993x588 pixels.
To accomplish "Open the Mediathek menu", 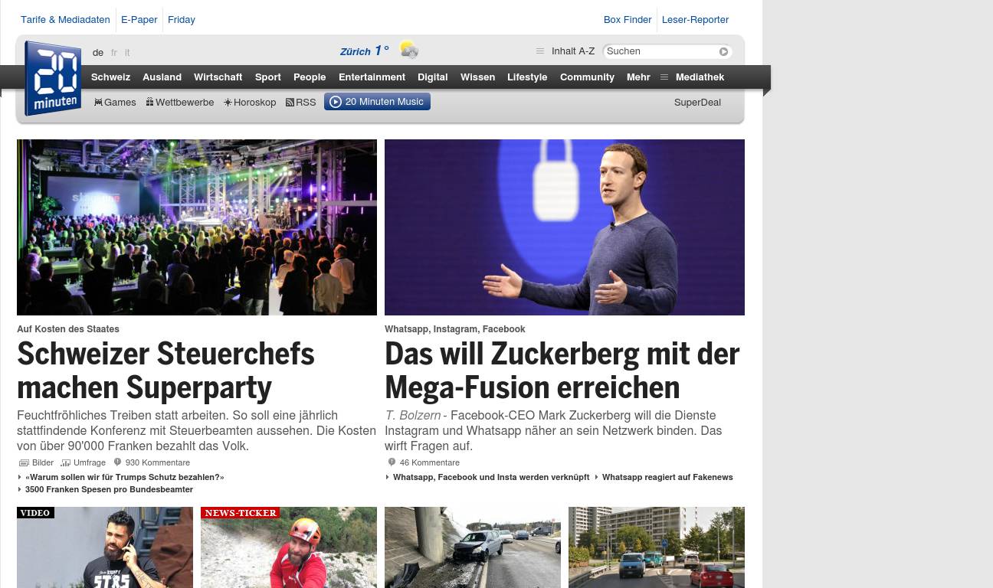I will click(x=692, y=77).
